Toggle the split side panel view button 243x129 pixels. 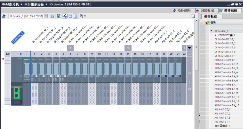75,16
